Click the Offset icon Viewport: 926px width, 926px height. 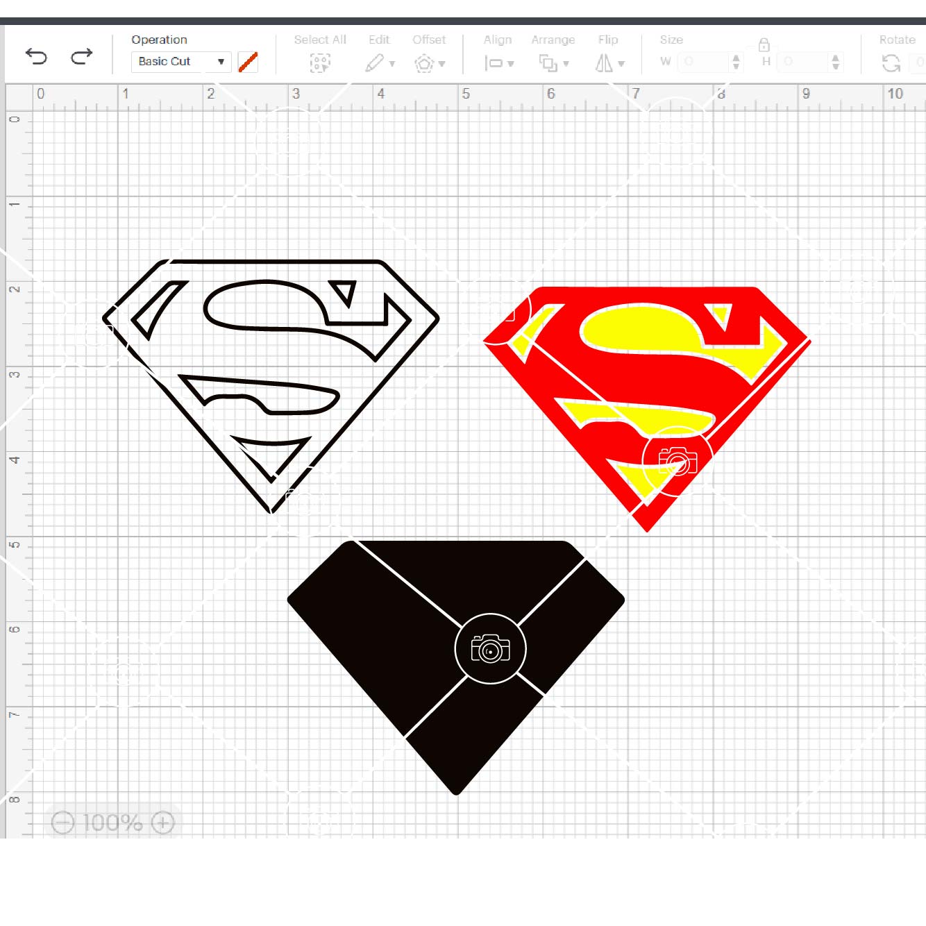coord(424,64)
